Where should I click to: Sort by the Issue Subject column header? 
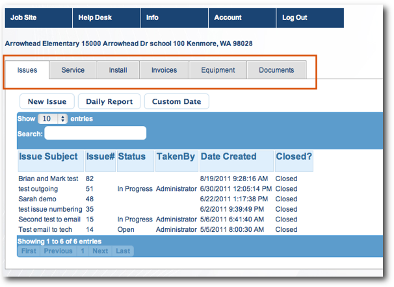click(49, 156)
